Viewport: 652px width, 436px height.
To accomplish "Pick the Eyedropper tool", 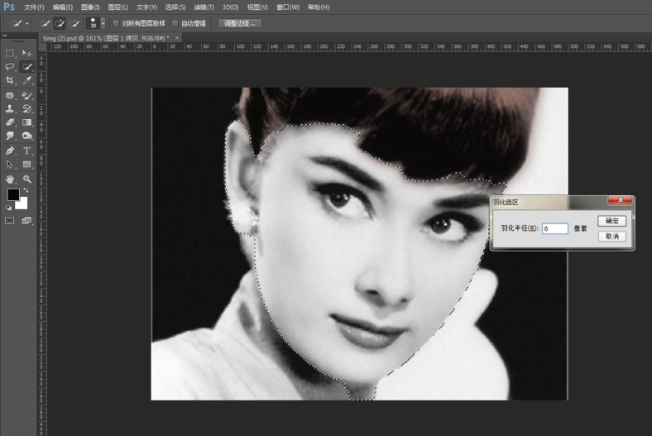I will [27, 80].
